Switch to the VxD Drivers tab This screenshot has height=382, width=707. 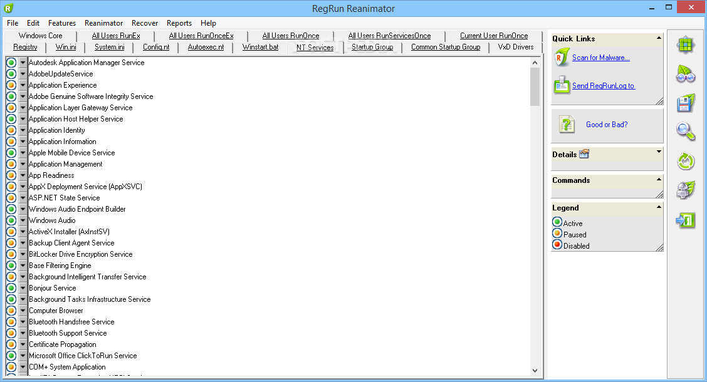516,47
